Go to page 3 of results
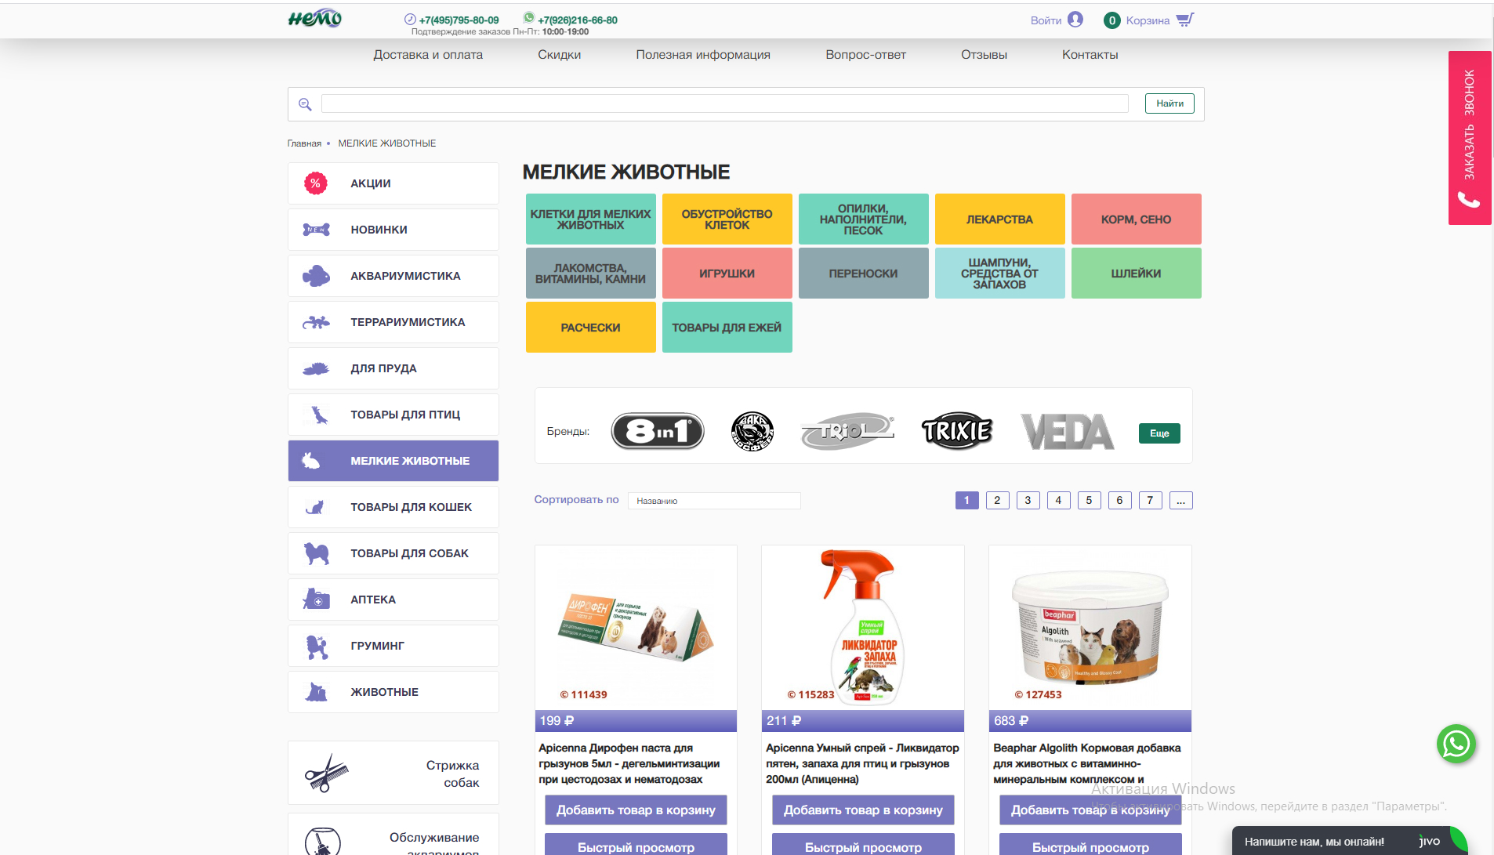This screenshot has width=1494, height=855. [x=1028, y=501]
